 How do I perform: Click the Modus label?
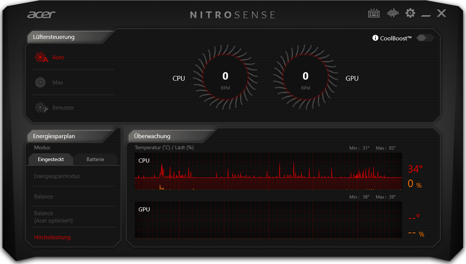pyautogui.click(x=42, y=147)
